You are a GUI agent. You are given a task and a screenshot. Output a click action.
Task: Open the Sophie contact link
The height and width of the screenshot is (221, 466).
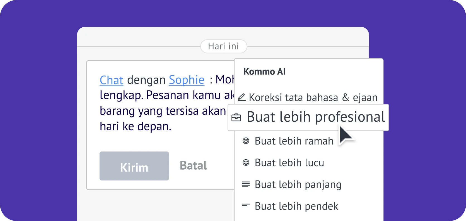(187, 80)
